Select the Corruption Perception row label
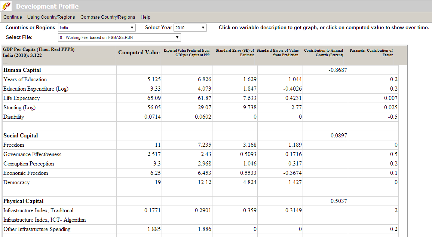 (28, 164)
